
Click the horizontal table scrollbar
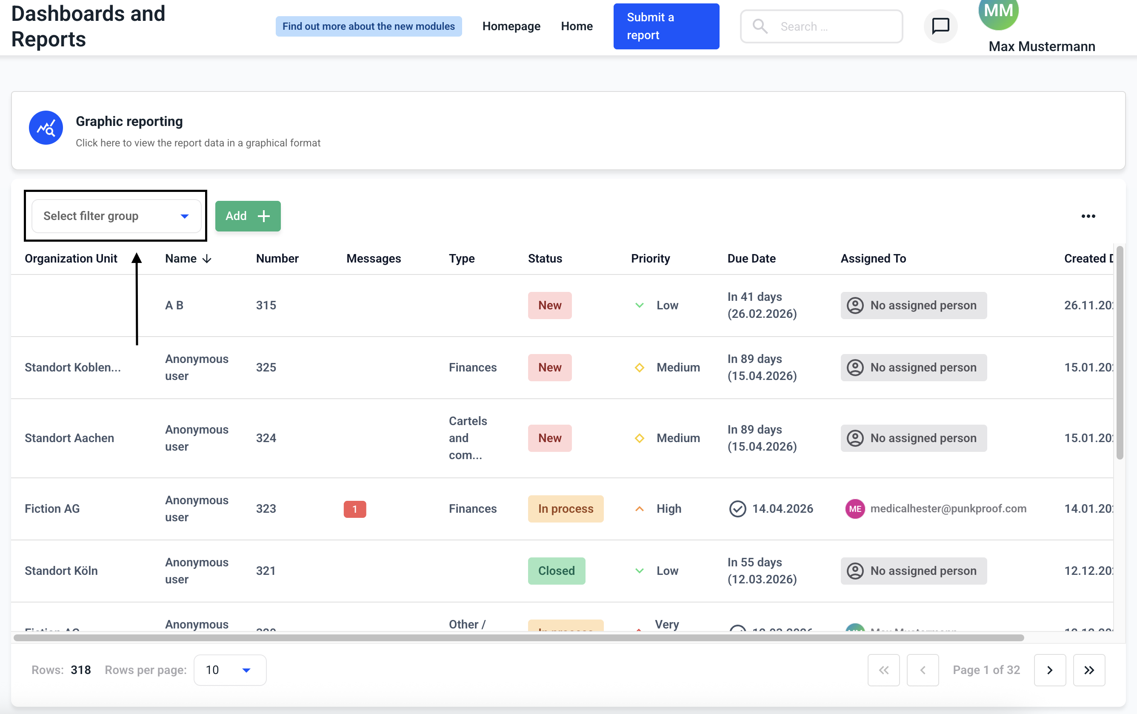point(518,637)
